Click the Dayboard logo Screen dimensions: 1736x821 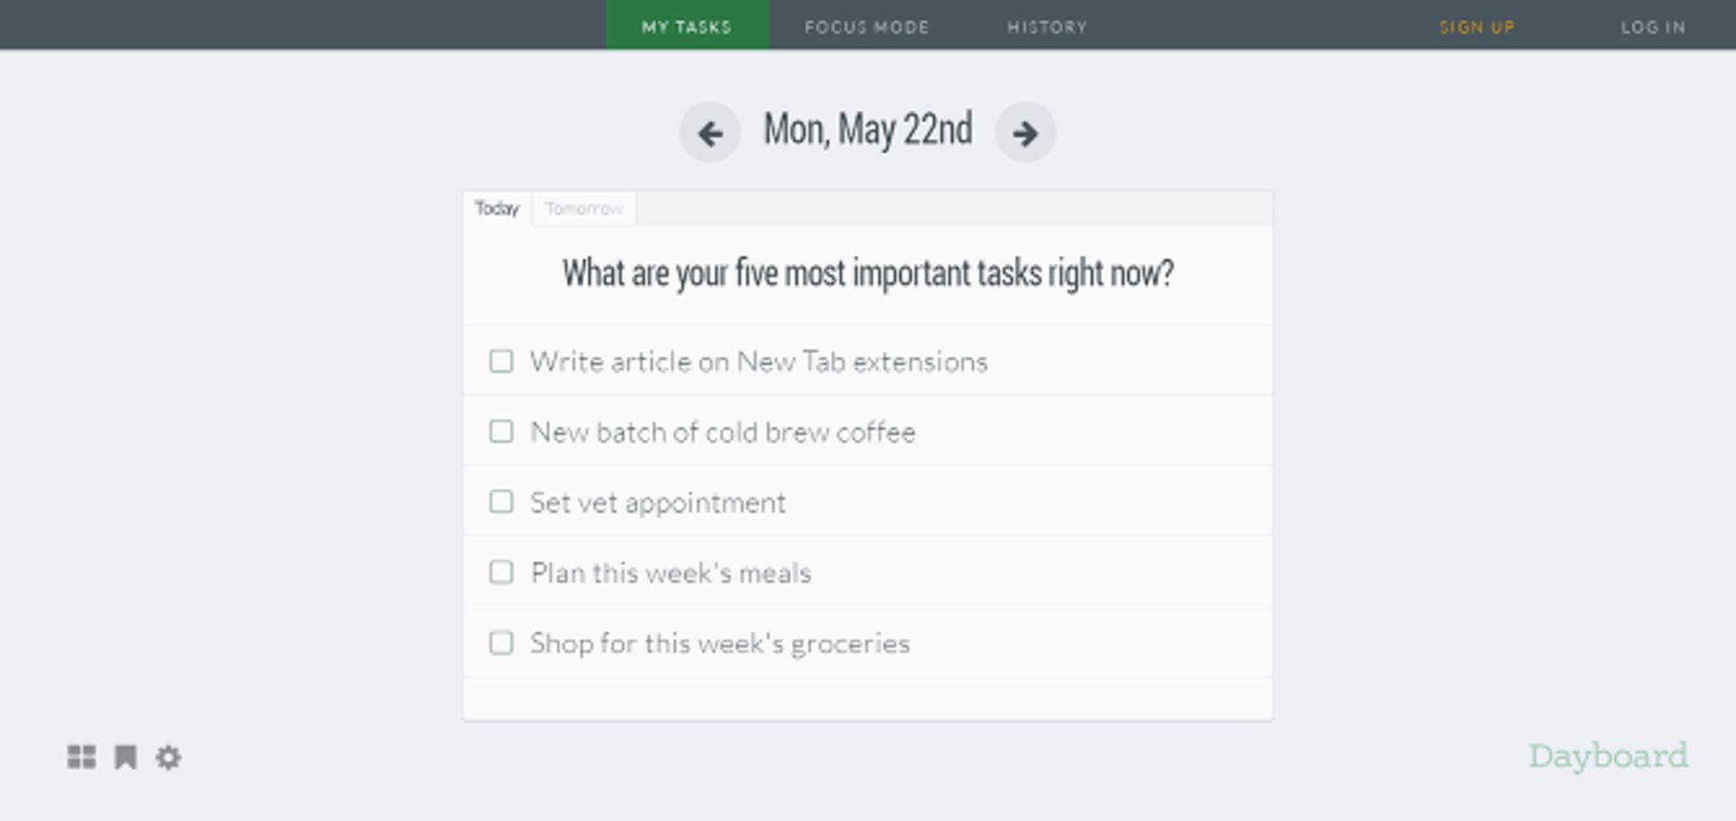(x=1608, y=756)
